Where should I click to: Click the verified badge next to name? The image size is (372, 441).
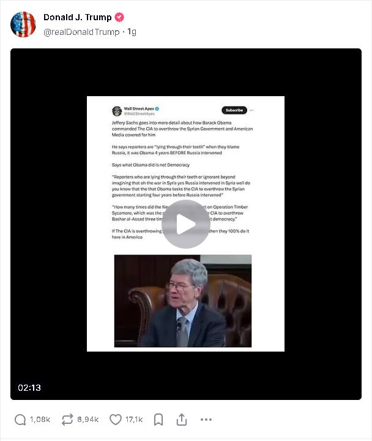pos(119,17)
